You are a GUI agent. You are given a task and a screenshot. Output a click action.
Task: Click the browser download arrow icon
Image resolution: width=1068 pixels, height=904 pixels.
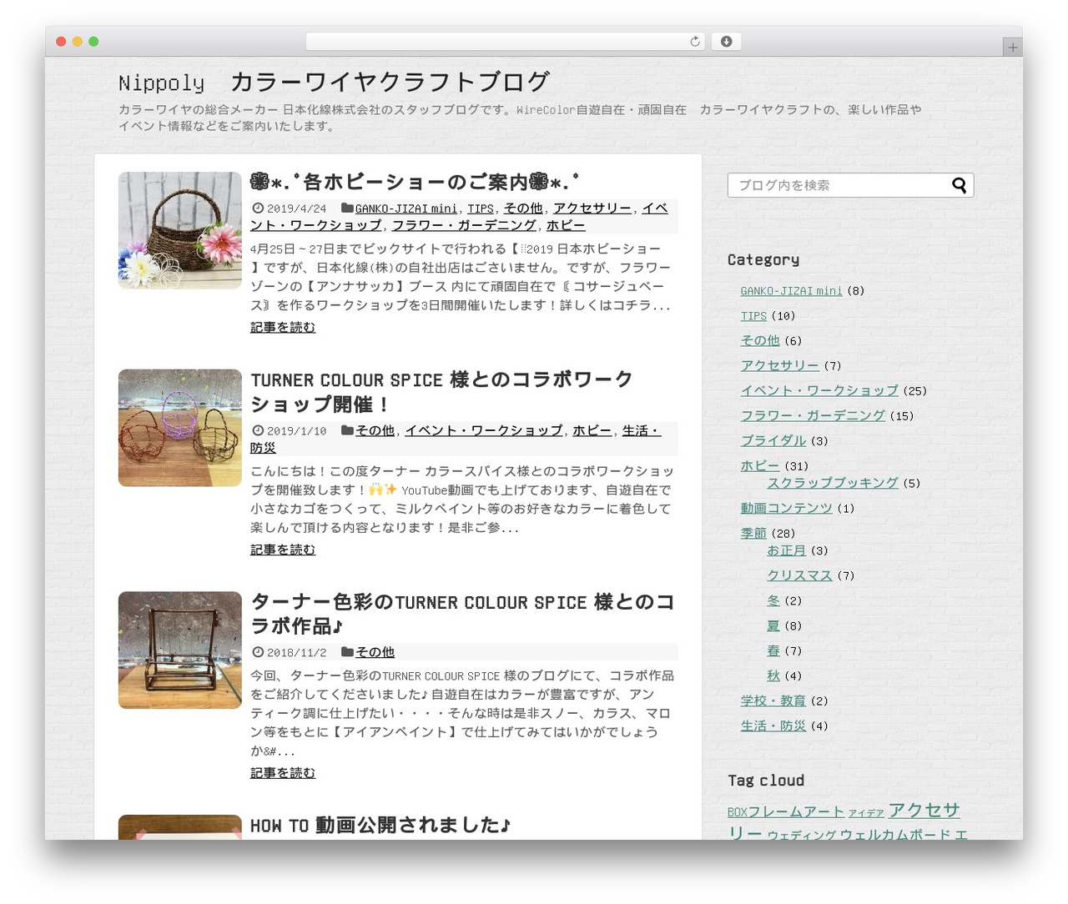pyautogui.click(x=727, y=42)
